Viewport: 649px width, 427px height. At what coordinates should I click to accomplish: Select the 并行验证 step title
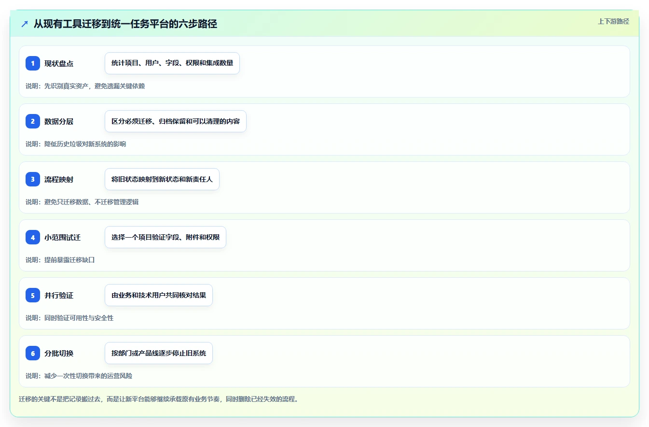(59, 295)
